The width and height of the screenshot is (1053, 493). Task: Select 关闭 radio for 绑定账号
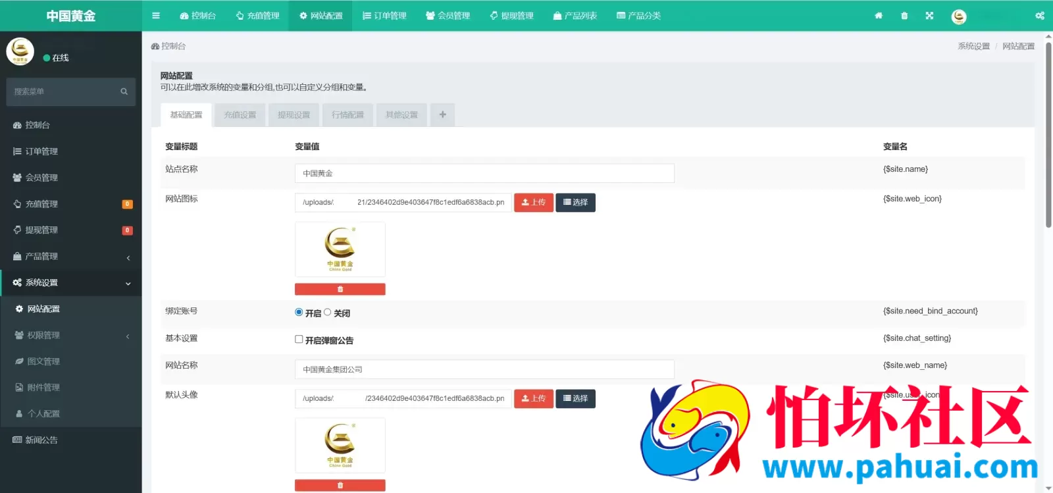point(327,313)
